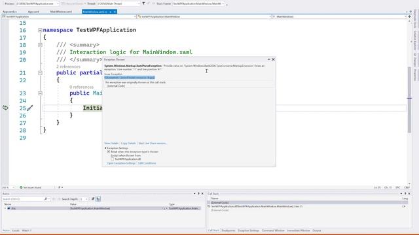The image size is (419, 235).
Task: Switch to the Immediate Window tab
Action: coord(299,230)
